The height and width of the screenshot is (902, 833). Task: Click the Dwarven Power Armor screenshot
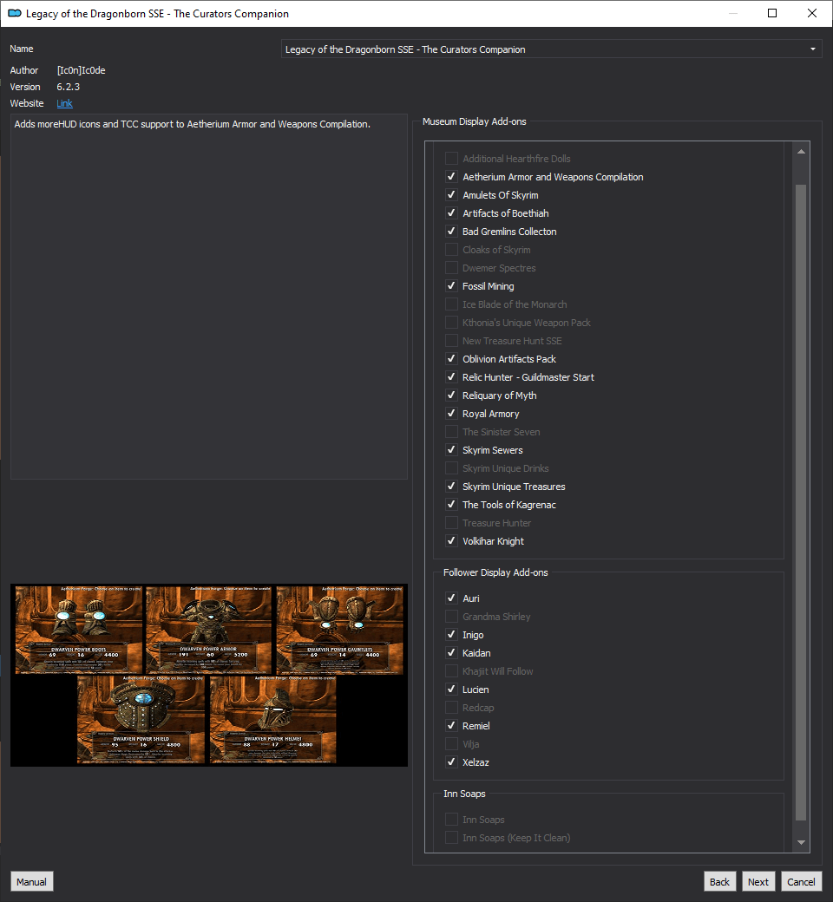(208, 630)
